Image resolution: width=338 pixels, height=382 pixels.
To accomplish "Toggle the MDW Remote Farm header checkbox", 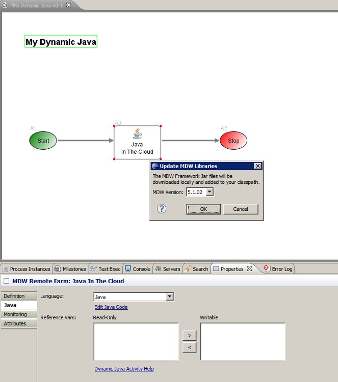I will pyautogui.click(x=7, y=281).
